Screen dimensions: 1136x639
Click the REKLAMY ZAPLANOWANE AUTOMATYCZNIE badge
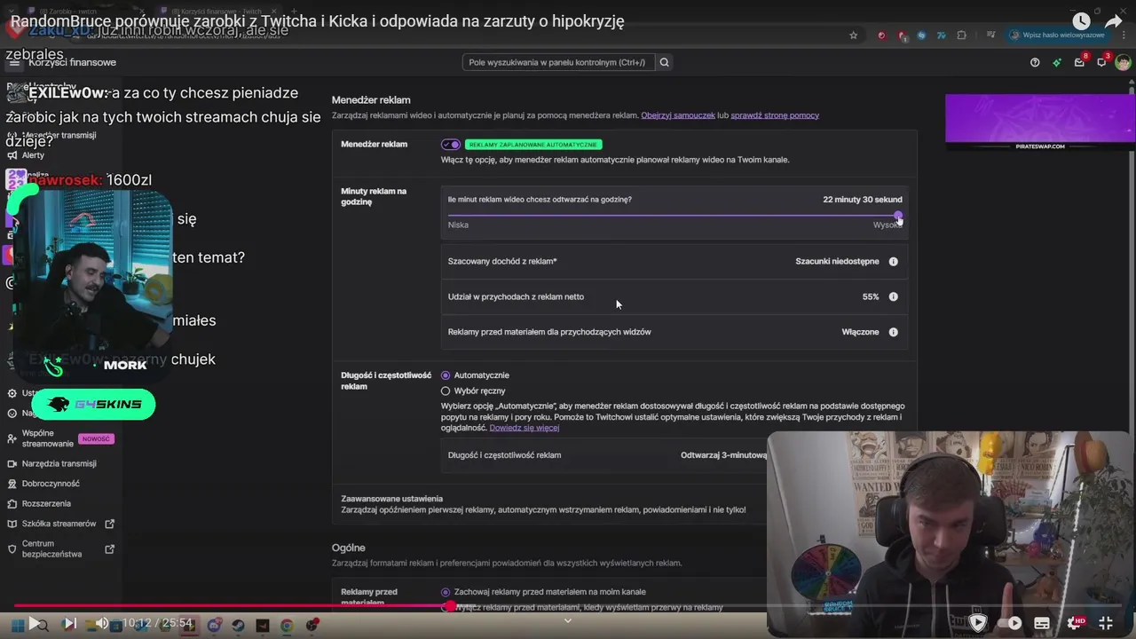pos(533,145)
